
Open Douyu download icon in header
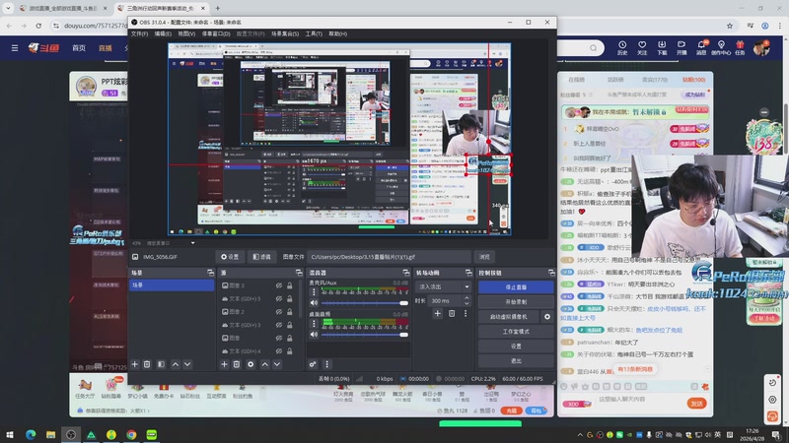coord(662,47)
